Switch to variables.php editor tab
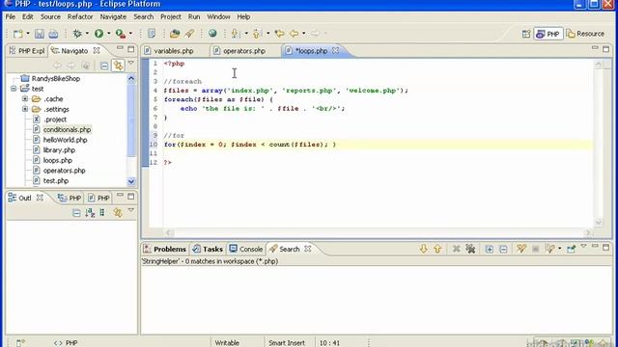This screenshot has width=618, height=347. pyautogui.click(x=174, y=51)
